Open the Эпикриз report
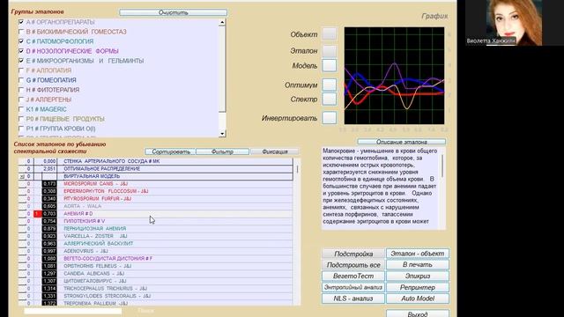This screenshot has width=564, height=317. 417,276
